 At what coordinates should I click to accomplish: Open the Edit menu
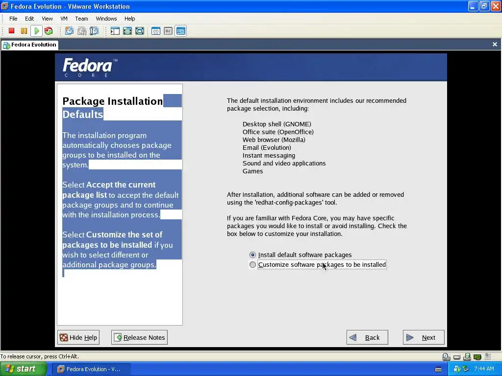[x=29, y=19]
